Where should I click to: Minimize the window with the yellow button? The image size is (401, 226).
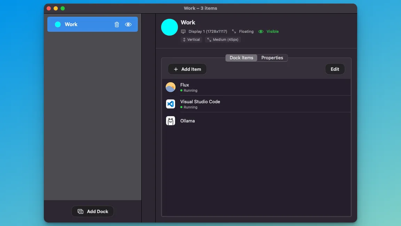[55, 8]
